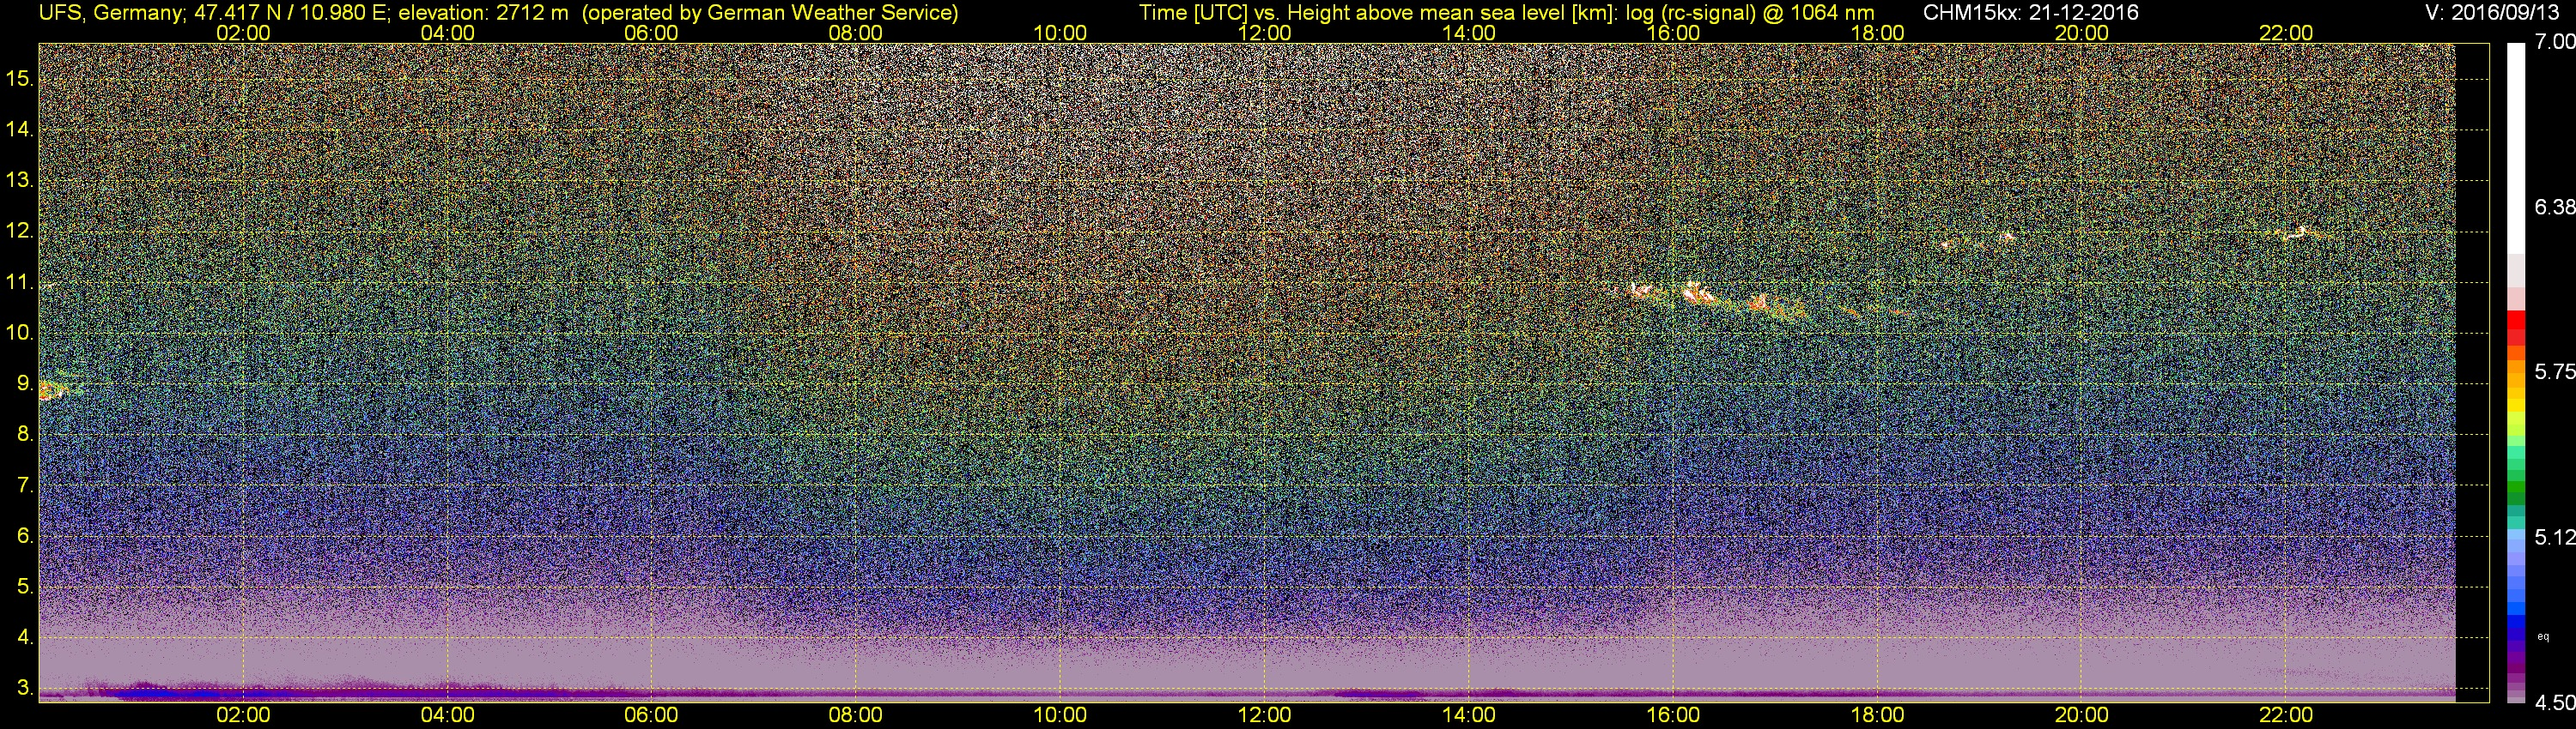This screenshot has height=729, width=2576.
Task: Click the height axis label '14.'
Action: tap(20, 130)
